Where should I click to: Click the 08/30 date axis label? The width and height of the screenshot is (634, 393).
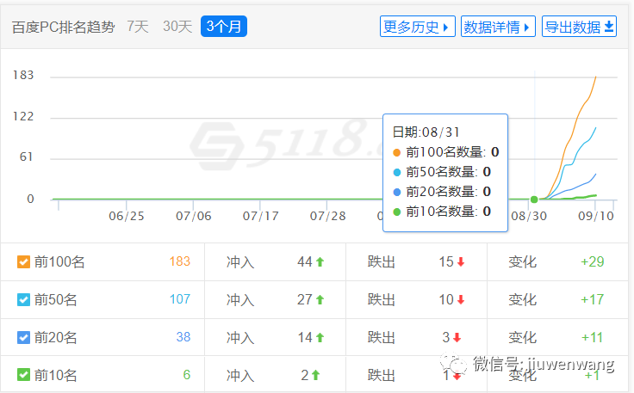529,216
